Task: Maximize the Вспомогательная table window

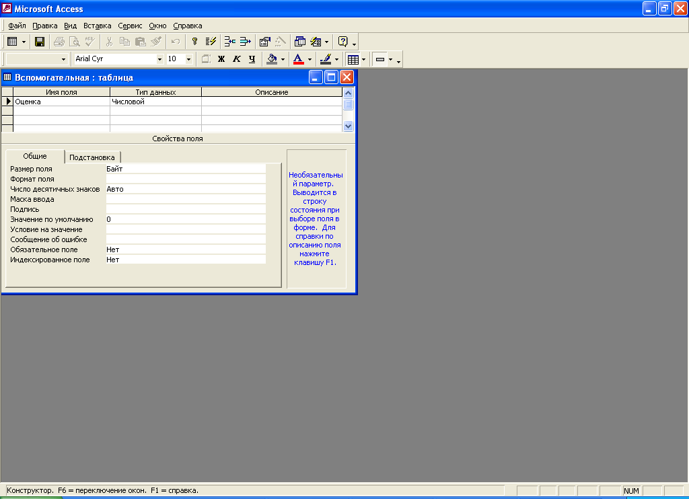Action: (x=331, y=77)
